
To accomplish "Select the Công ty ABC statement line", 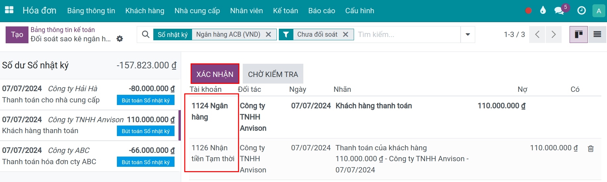I will pos(89,156).
